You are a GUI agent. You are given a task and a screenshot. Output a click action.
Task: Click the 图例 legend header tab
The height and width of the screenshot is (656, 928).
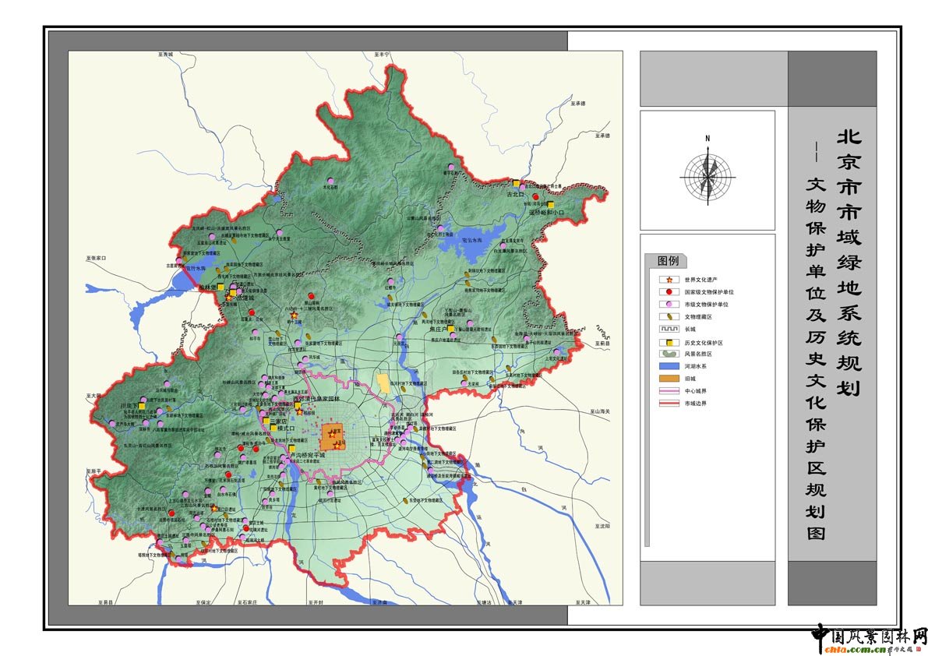670,260
